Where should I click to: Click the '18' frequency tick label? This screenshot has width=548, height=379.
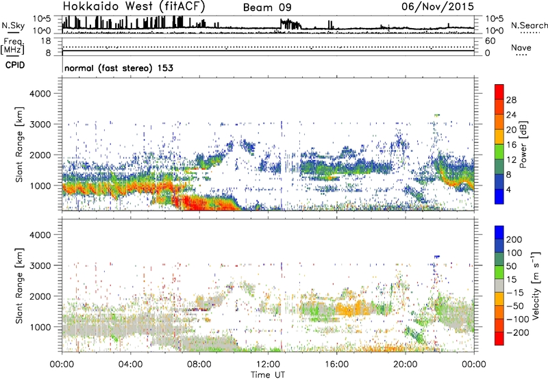[46, 41]
